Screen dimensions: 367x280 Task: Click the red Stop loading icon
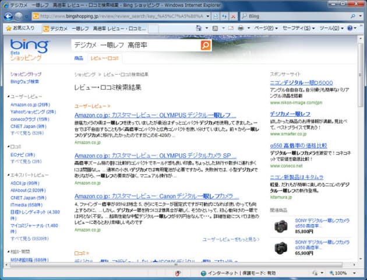[233, 16]
